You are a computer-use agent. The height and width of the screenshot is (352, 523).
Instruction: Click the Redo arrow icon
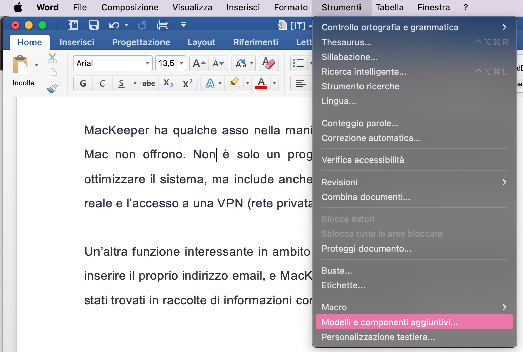[x=142, y=25]
